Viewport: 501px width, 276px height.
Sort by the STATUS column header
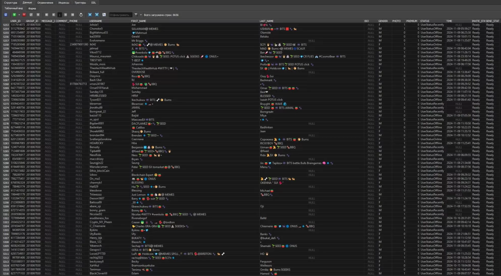click(x=432, y=21)
